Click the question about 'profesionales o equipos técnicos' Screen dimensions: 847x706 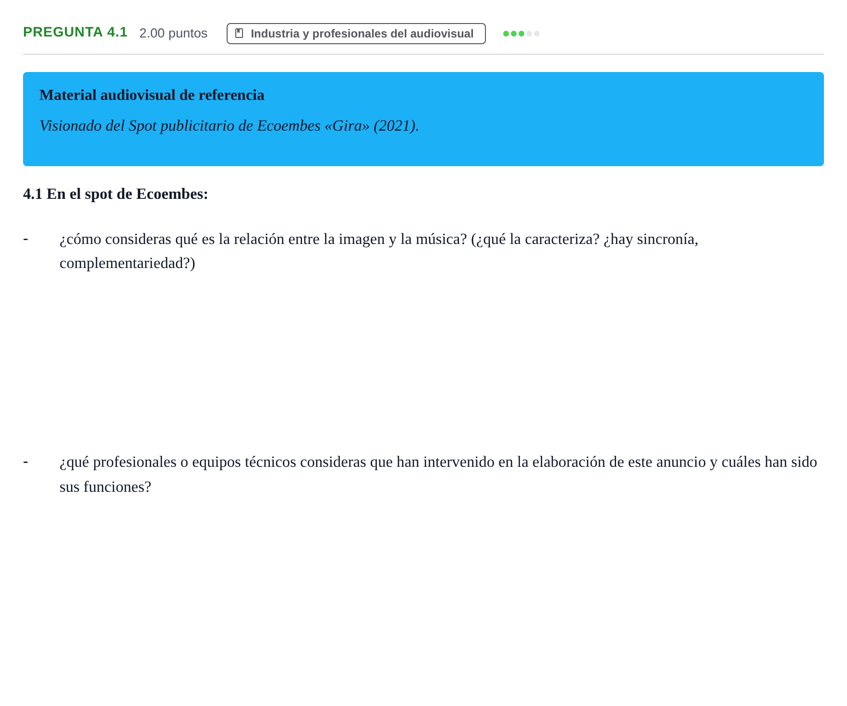tap(438, 474)
